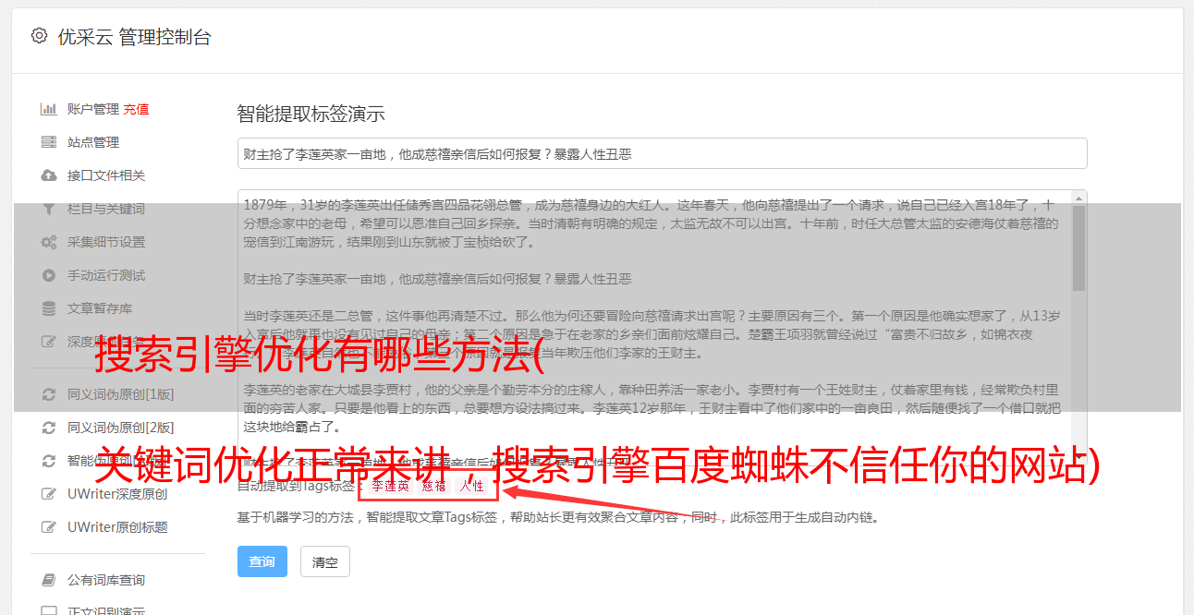Click the gears icon next to 采集细节设置

tap(49, 242)
